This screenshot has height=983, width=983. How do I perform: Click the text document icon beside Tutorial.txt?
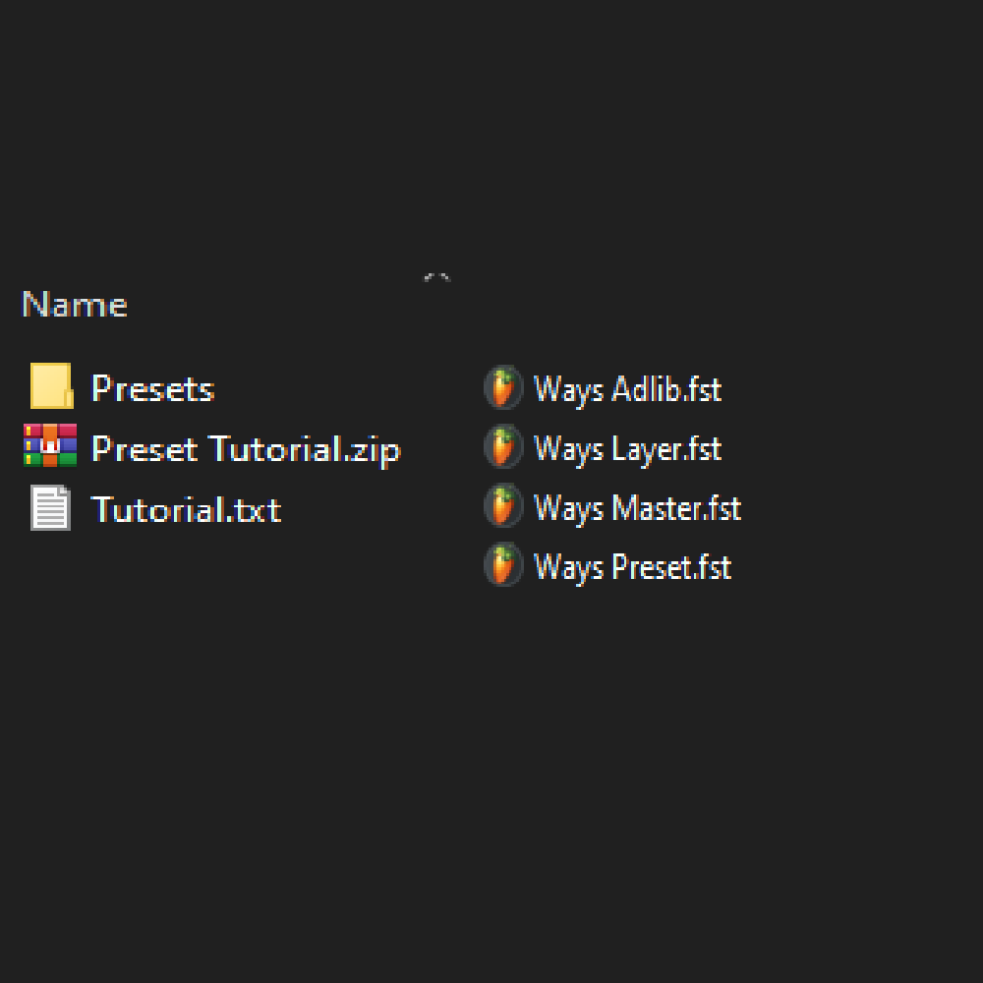[50, 508]
